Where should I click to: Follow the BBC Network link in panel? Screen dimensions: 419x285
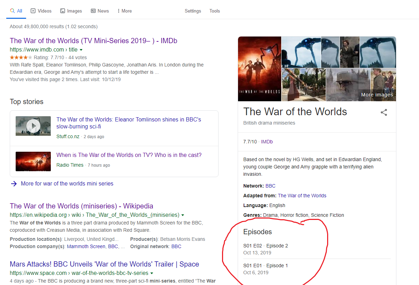click(x=270, y=186)
